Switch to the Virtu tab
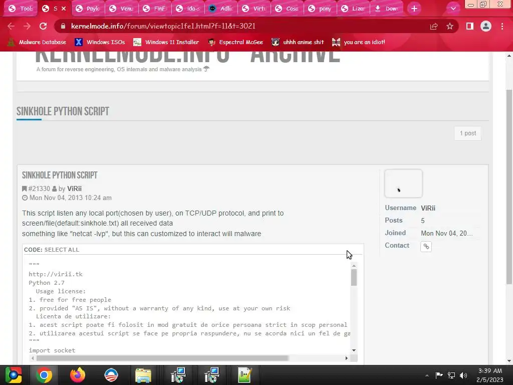513x385 pixels. (254, 9)
